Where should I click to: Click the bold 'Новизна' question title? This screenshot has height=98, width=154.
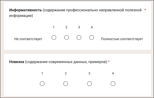17,62
